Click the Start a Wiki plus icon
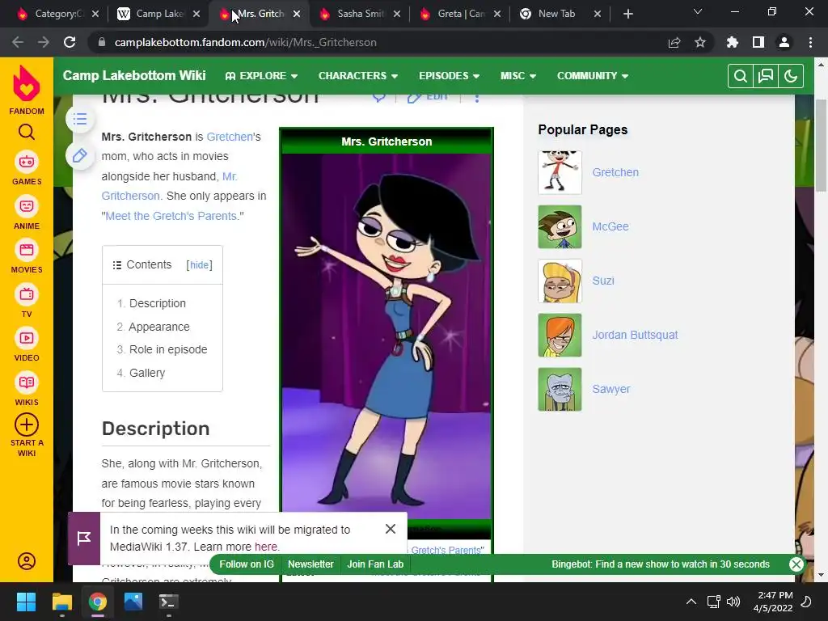This screenshot has width=828, height=621. point(27,425)
